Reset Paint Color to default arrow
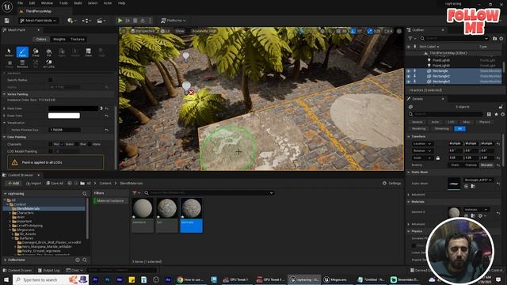Viewport: 507px width, 285px height. tap(107, 108)
